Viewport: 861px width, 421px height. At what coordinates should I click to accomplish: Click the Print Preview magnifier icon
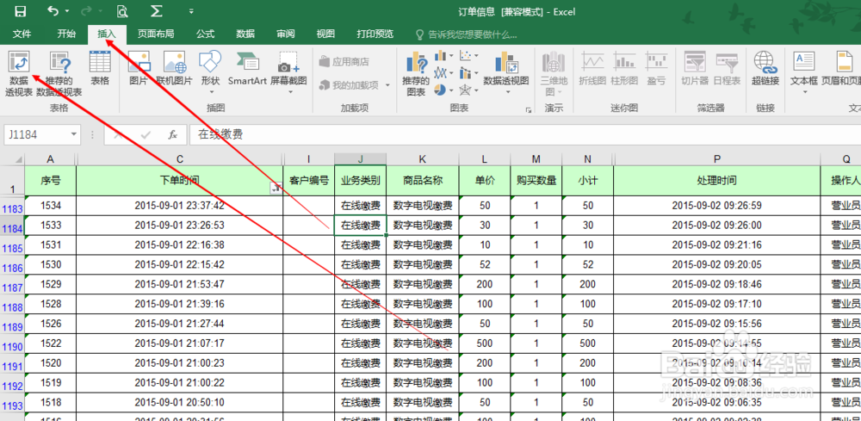[x=122, y=11]
